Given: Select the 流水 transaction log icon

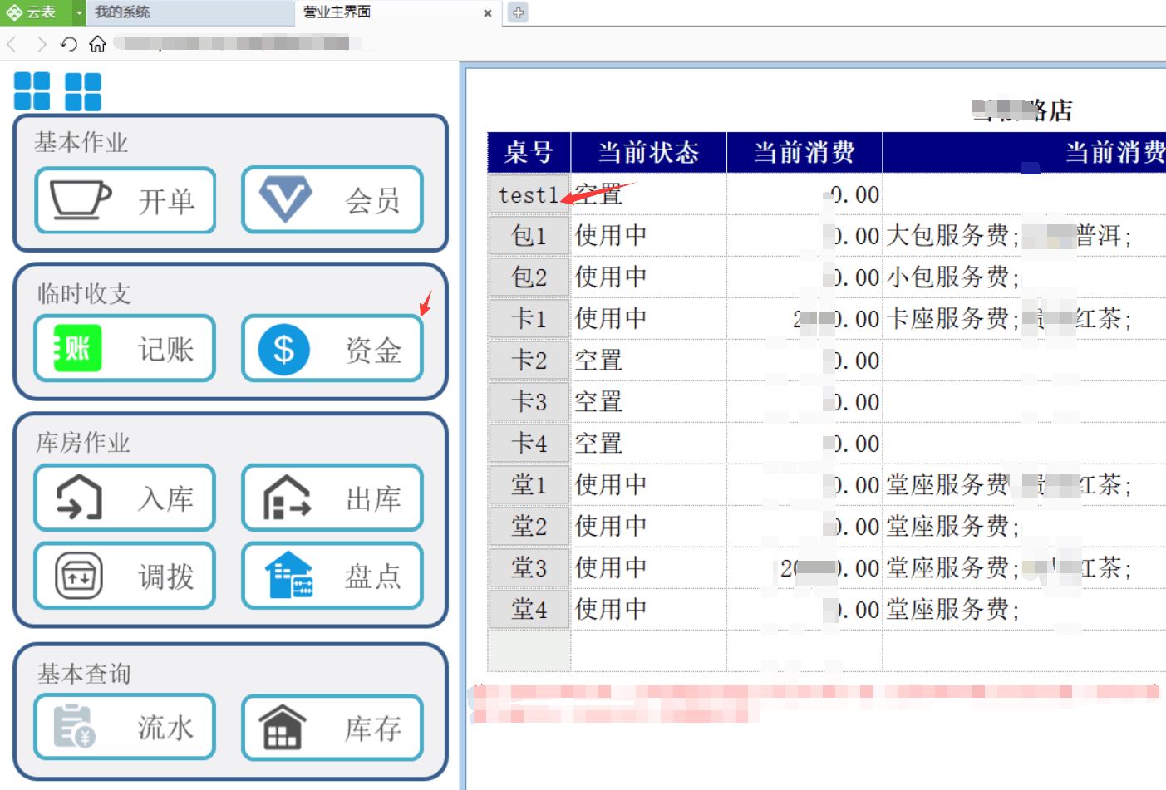Looking at the screenshot, I should (x=74, y=726).
